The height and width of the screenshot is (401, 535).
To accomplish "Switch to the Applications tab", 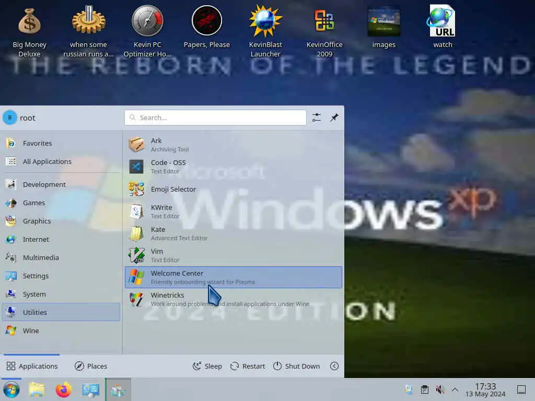I will click(32, 366).
